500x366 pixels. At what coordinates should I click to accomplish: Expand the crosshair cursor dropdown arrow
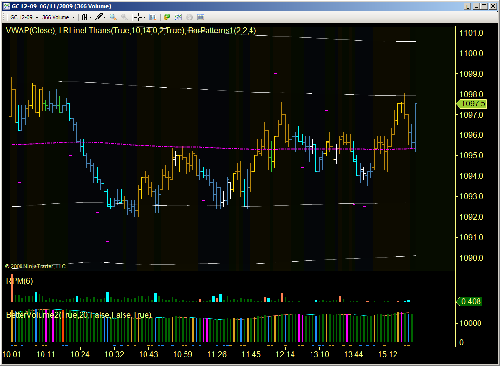click(x=144, y=17)
